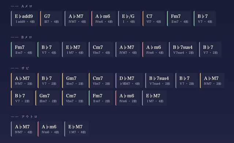Select the E♭/G slash chord card
234x143 pixels.
(x=129, y=19)
